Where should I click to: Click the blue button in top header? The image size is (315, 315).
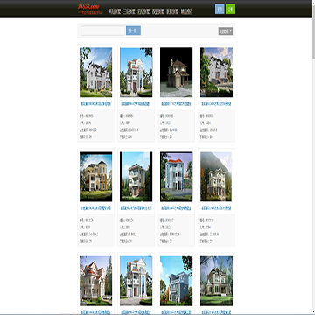(x=220, y=9)
